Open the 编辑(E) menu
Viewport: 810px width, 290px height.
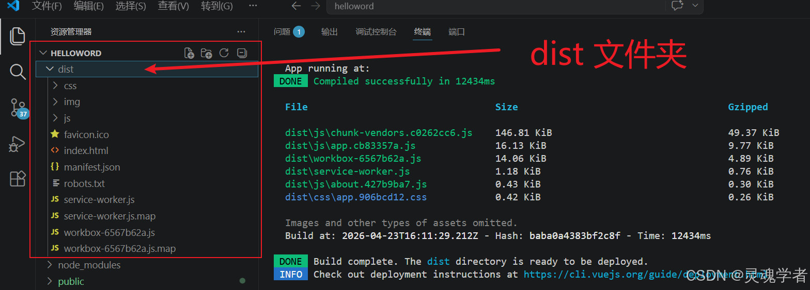click(89, 6)
